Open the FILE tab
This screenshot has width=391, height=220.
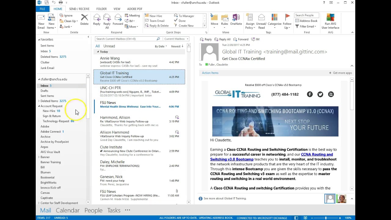42,9
